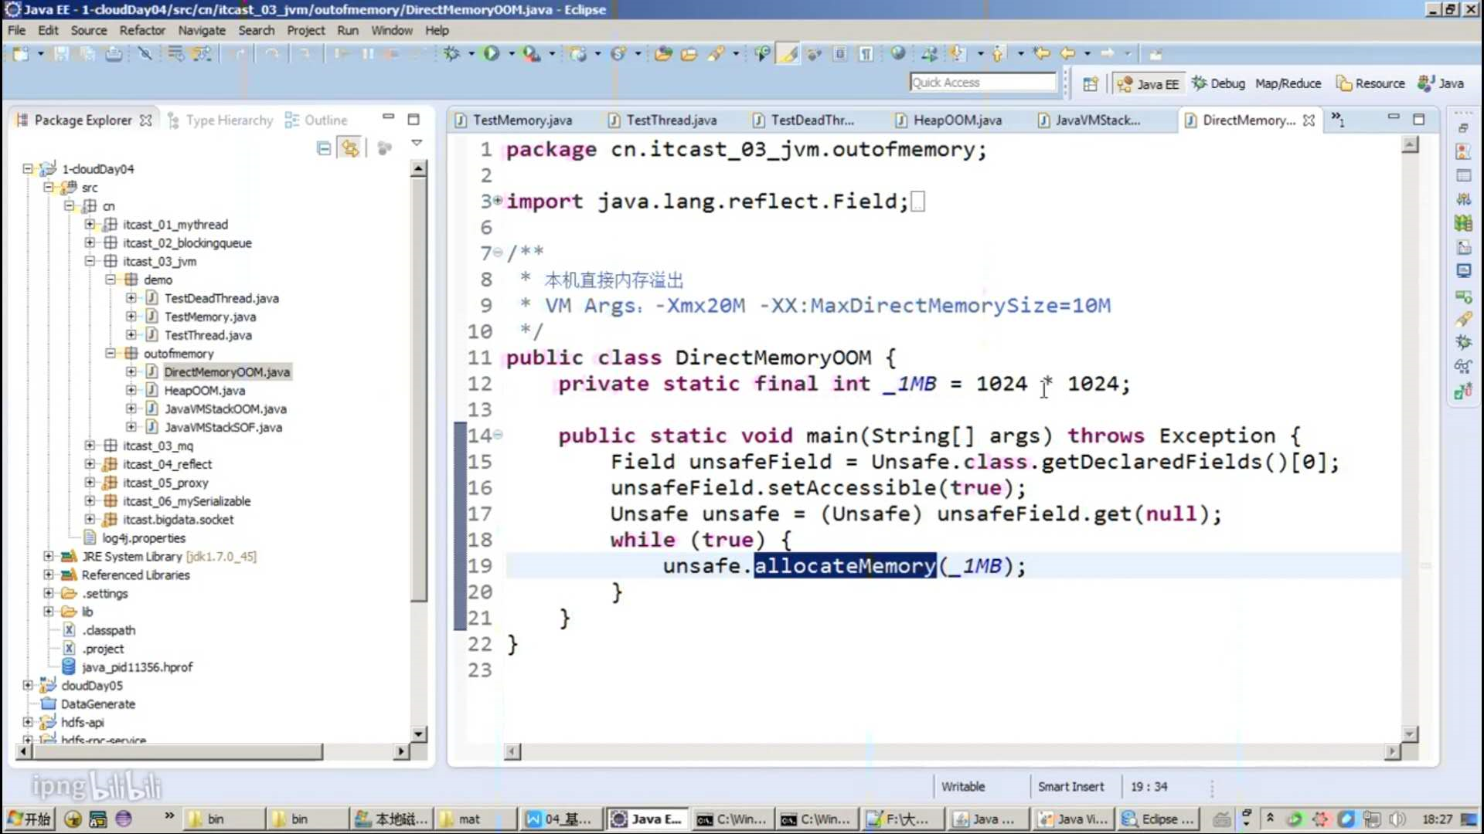
Task: Switch to JavaVMStack tab
Action: pyautogui.click(x=1096, y=120)
